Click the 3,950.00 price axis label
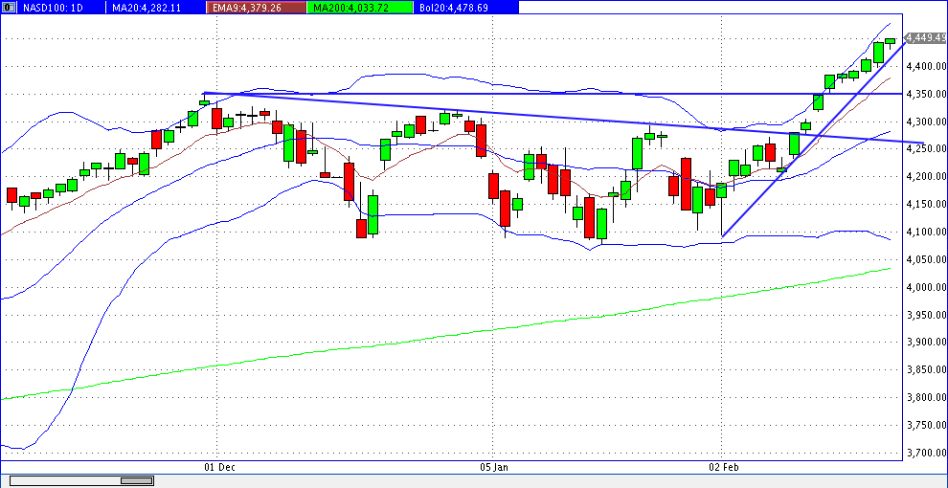The width and height of the screenshot is (948, 488). (924, 315)
